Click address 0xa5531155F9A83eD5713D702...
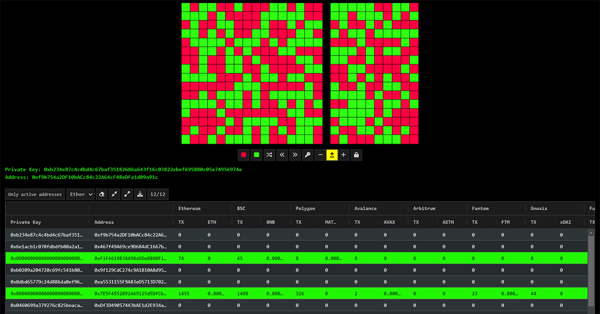Viewport: 600px width, 314px height. (x=130, y=282)
